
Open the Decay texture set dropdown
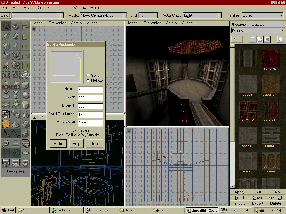(x=282, y=31)
